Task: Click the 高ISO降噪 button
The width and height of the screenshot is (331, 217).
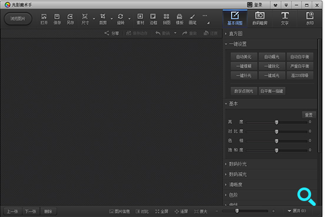Action: coord(300,75)
